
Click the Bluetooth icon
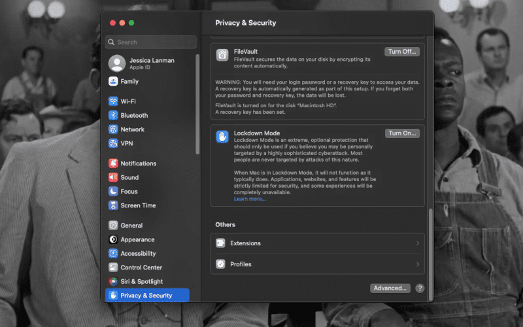(113, 115)
